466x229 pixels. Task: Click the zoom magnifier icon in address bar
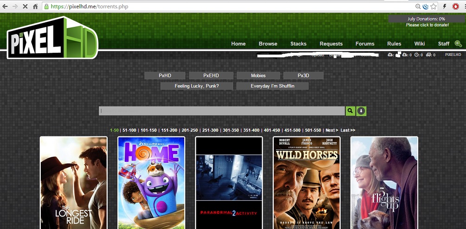click(418, 6)
